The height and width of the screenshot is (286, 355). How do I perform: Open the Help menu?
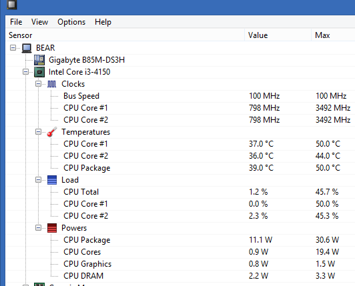pyautogui.click(x=103, y=22)
